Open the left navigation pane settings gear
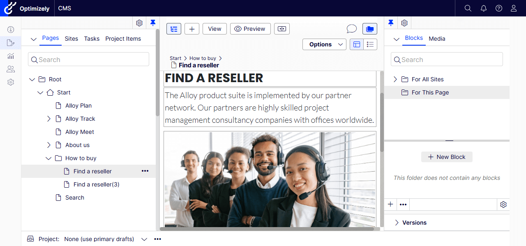 point(139,23)
